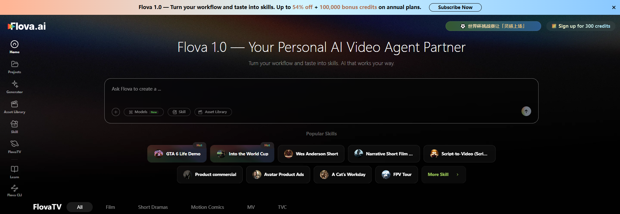The width and height of the screenshot is (620, 214).
Task: Switch to the MV tab
Action: coord(251,207)
